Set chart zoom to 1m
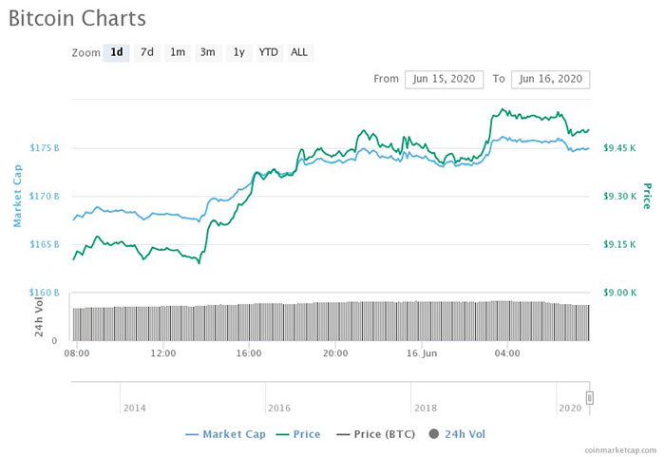 coord(178,52)
